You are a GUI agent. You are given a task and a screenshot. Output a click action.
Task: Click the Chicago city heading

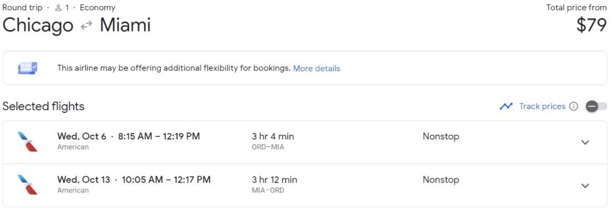coord(38,25)
